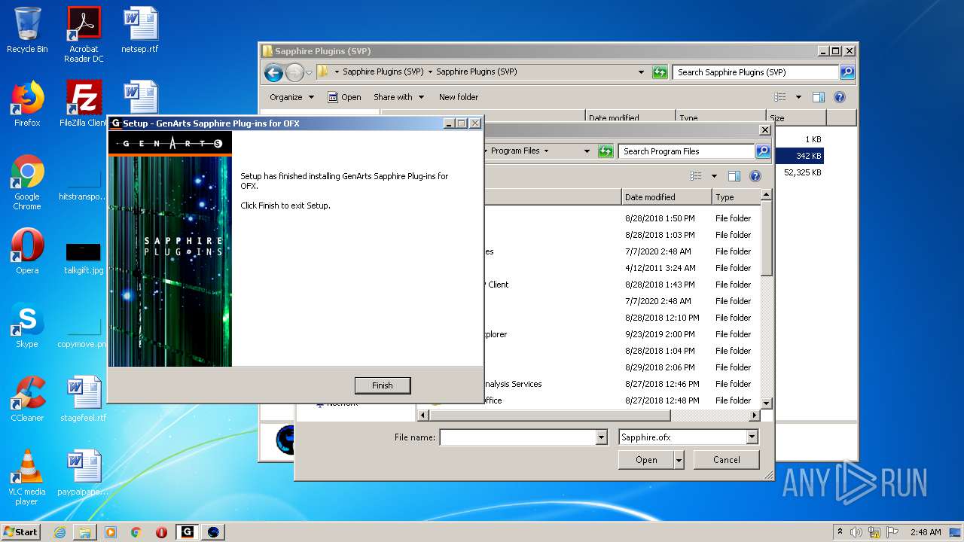964x542 pixels.
Task: Launch Acrobat Reader DC shortcut
Action: point(84,35)
